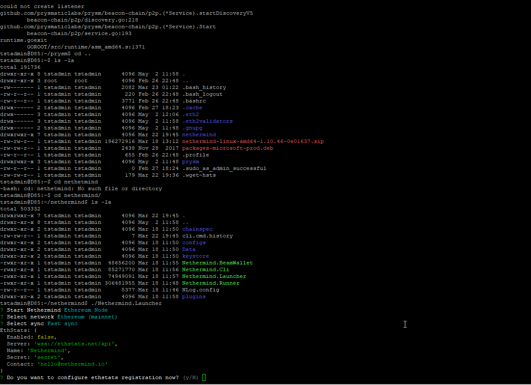Click the 'Do you want to configure ethstats' question
This screenshot has width=531, height=385.
coord(93,377)
